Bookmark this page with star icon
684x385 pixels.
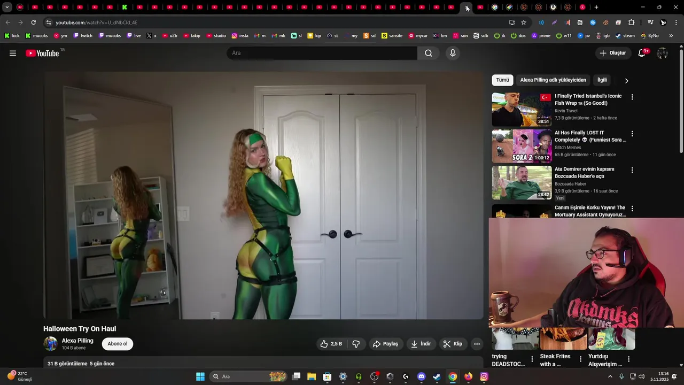pyautogui.click(x=524, y=22)
